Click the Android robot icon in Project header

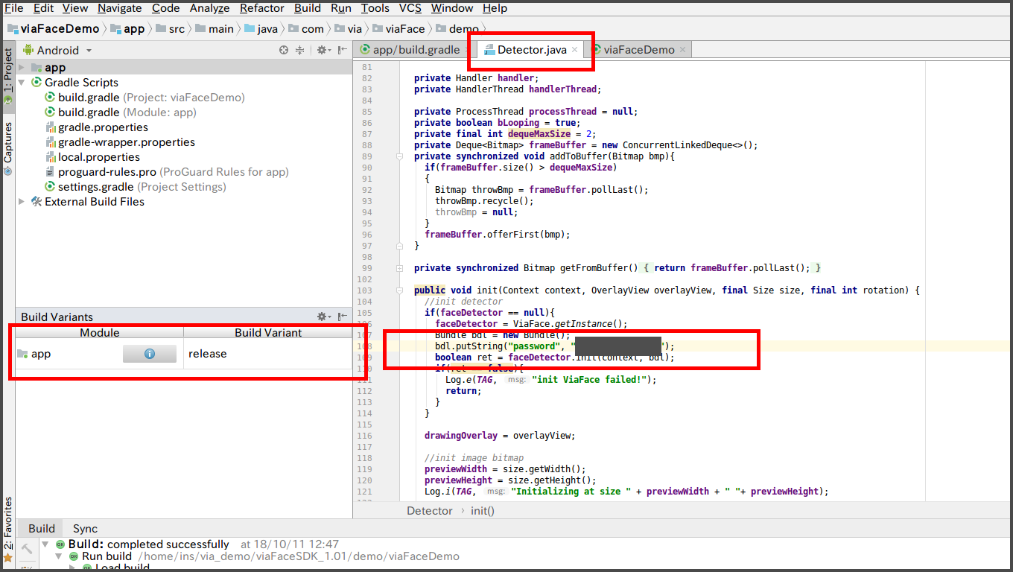pos(28,50)
